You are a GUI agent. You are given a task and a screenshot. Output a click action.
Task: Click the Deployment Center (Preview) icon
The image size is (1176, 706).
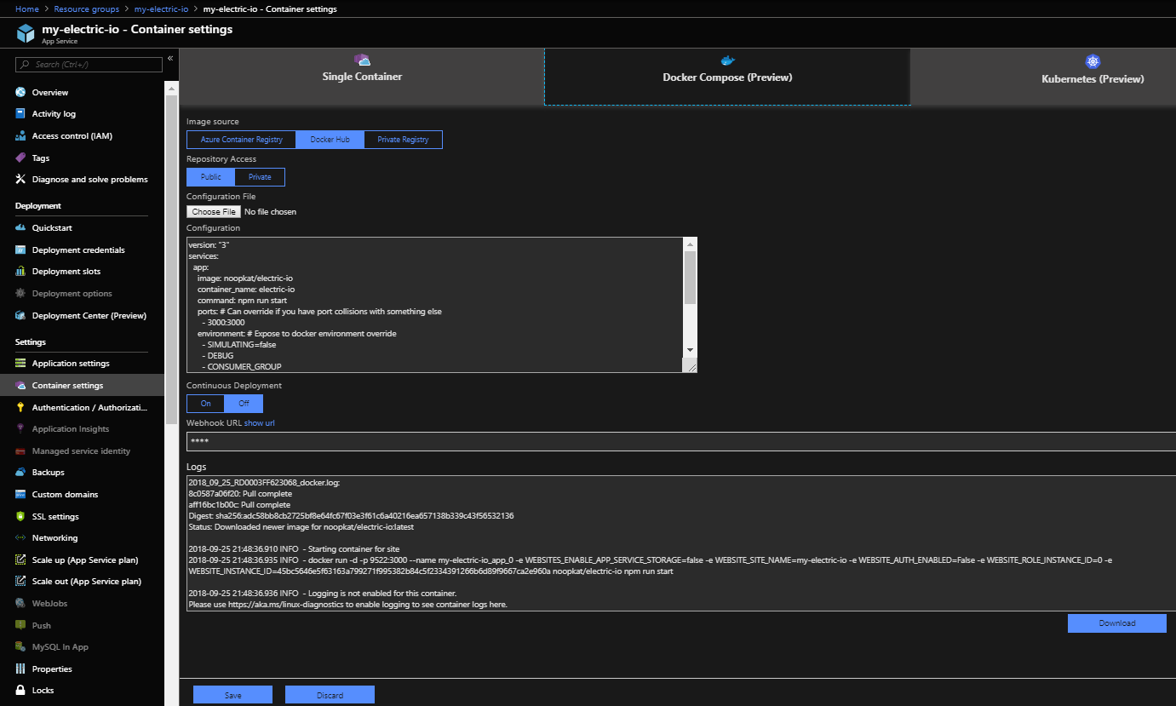click(x=20, y=316)
